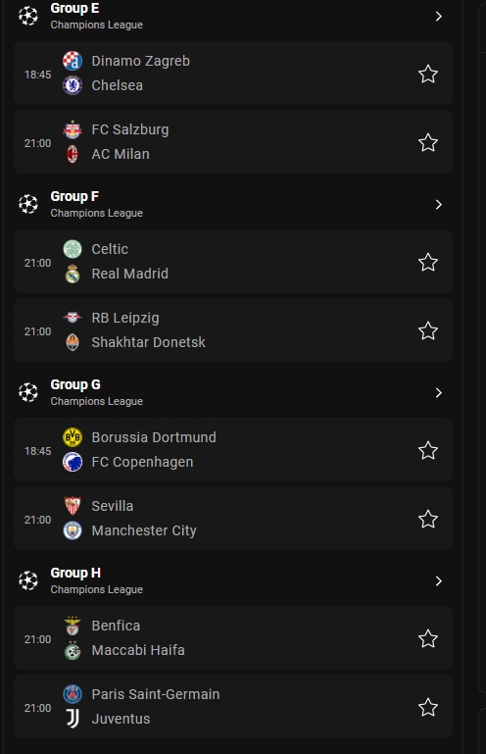Screen dimensions: 486x754
Task: Open the Group G Champions League header
Action: tap(232, 392)
